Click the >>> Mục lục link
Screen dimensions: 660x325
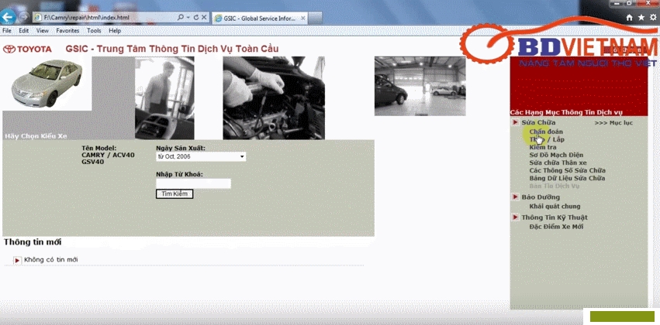pyautogui.click(x=613, y=123)
